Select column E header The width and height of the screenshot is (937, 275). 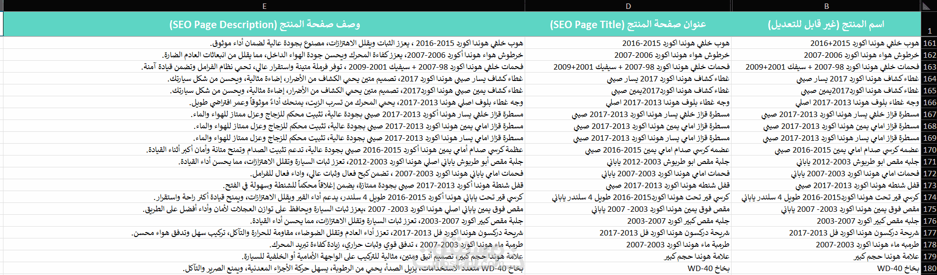[x=264, y=6]
